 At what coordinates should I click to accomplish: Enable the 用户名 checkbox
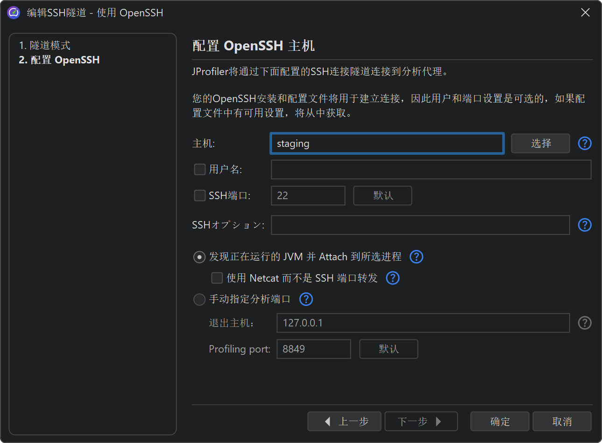point(200,169)
